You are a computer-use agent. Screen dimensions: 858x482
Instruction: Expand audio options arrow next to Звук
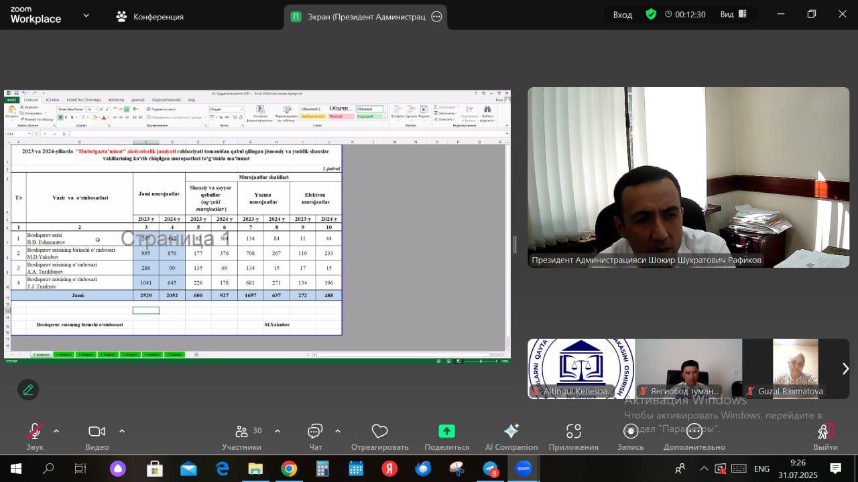[56, 431]
